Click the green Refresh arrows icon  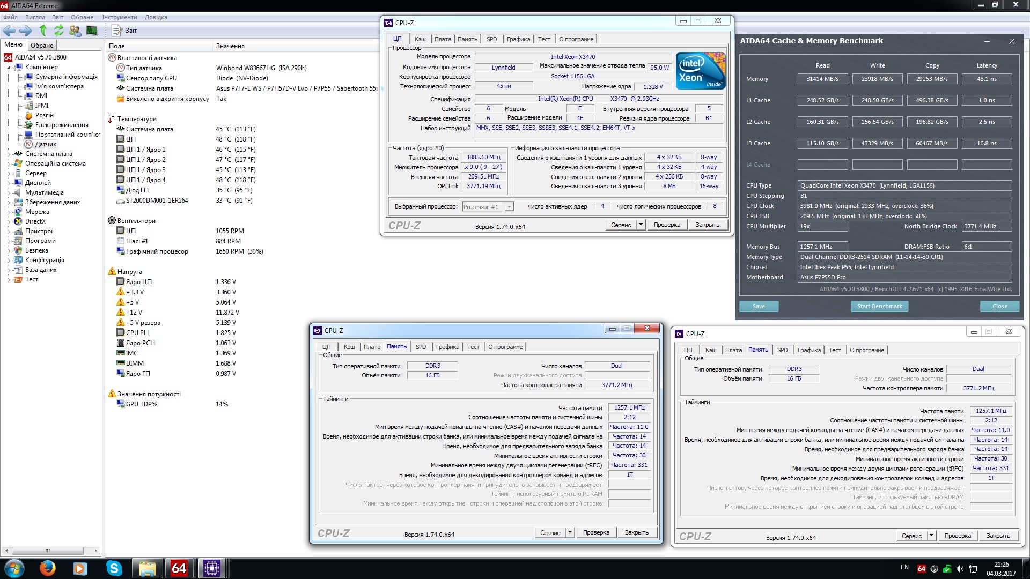59,31
